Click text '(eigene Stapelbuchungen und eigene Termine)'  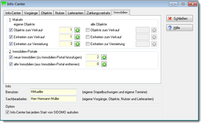(x=115, y=92)
